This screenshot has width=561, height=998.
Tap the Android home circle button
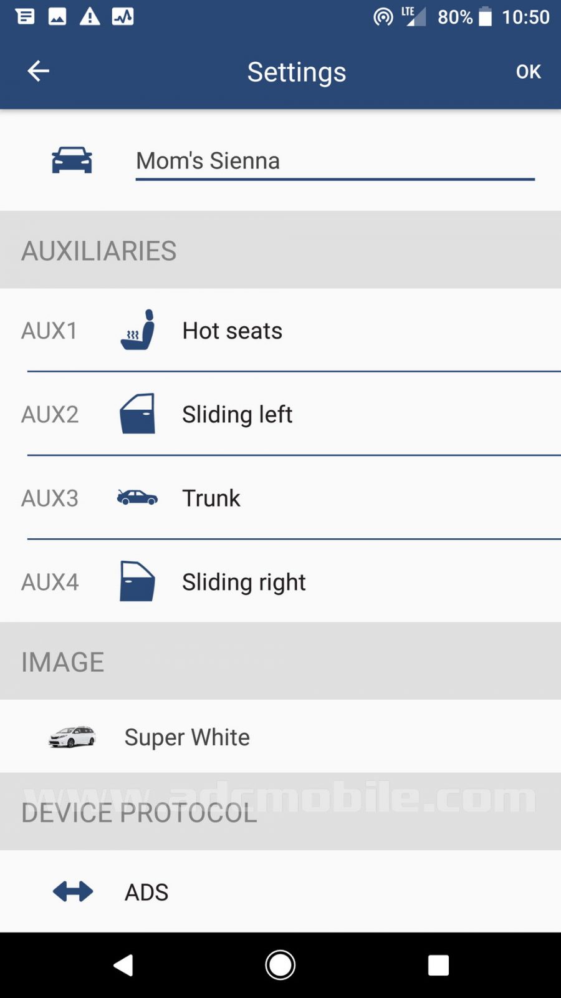(280, 964)
